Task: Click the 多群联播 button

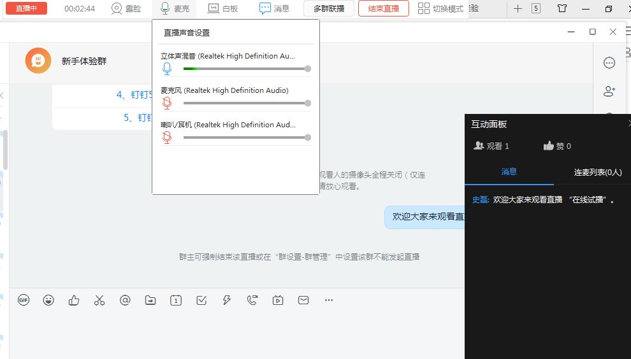Action: [x=329, y=9]
